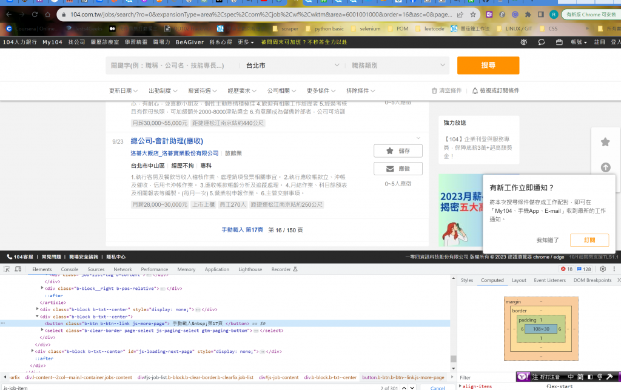Click the Filter field in Computed pane
Image resolution: width=621 pixels, height=390 pixels.
click(487, 378)
